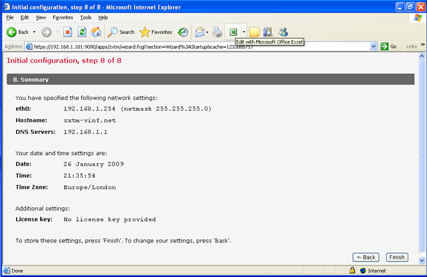Expand the Back button history dropdown arrow
The width and height of the screenshot is (427, 277).
(x=33, y=32)
